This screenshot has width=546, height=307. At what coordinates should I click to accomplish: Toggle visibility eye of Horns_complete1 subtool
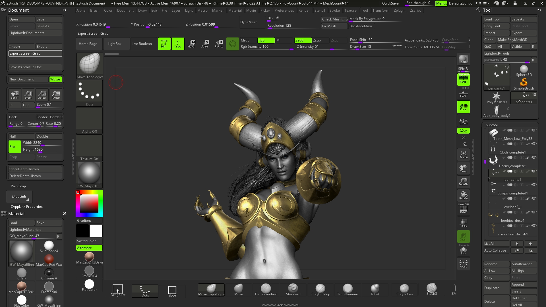[x=534, y=157]
